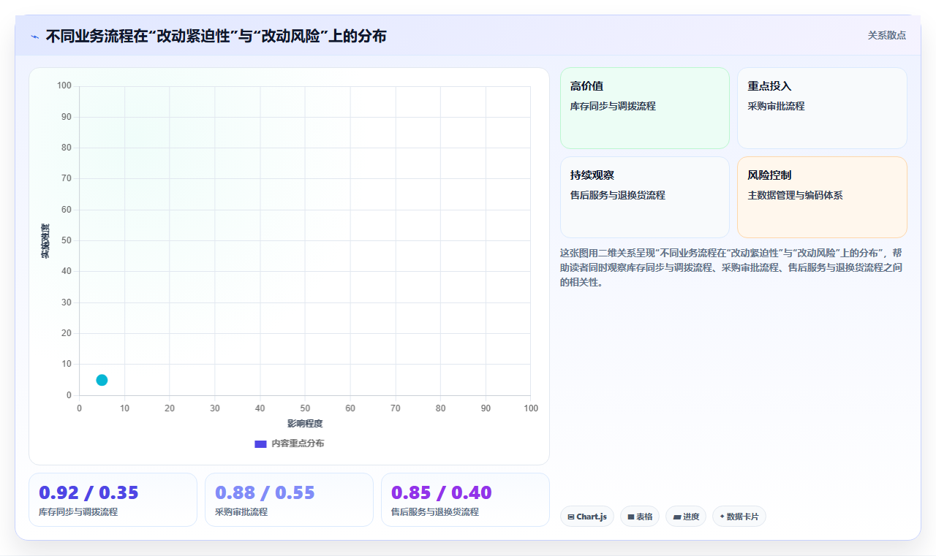
Task: Click the Chart.js tag chip
Action: [587, 517]
